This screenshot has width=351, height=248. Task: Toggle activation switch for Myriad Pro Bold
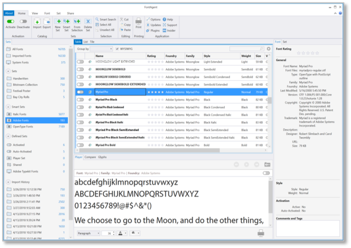pyautogui.click(x=81, y=145)
